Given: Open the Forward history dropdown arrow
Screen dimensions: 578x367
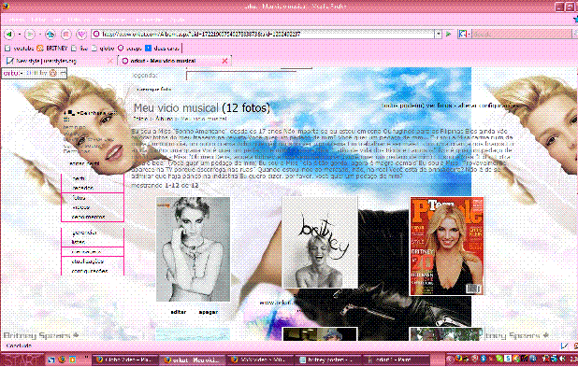Looking at the screenshot, I should [x=40, y=35].
